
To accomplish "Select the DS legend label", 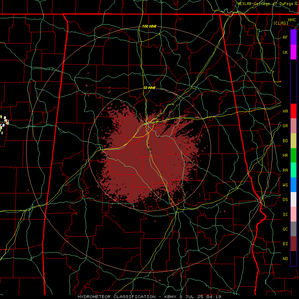I will [285, 199].
